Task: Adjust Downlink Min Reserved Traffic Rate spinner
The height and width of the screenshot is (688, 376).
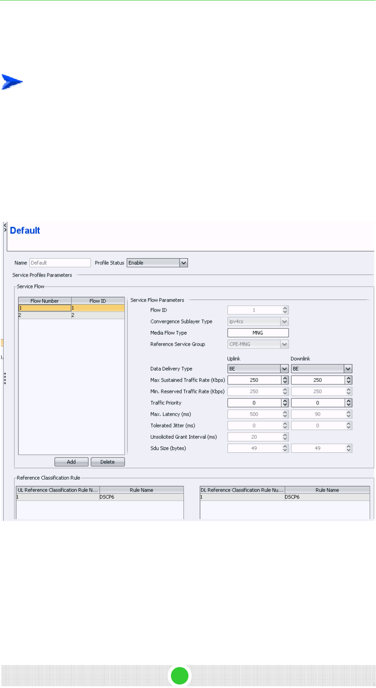Action: [348, 392]
